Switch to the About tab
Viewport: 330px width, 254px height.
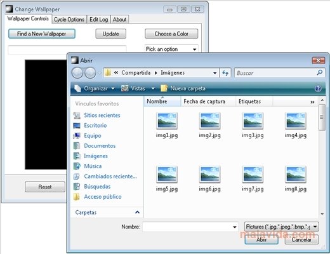coord(119,19)
